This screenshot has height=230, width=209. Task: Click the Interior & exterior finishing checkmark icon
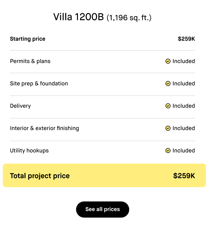[168, 128]
